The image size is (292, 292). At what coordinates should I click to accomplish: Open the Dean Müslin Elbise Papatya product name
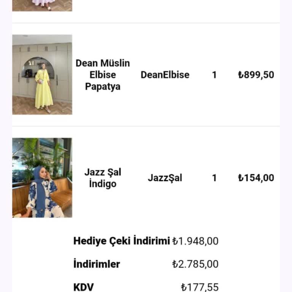(x=103, y=75)
